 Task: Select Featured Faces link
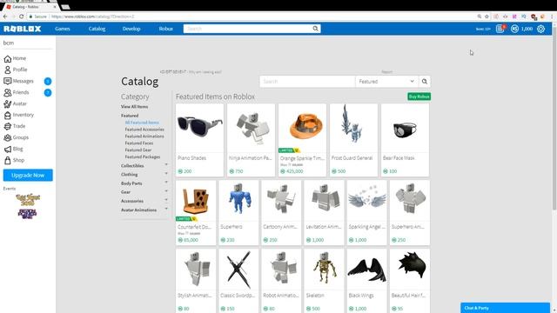pos(139,143)
